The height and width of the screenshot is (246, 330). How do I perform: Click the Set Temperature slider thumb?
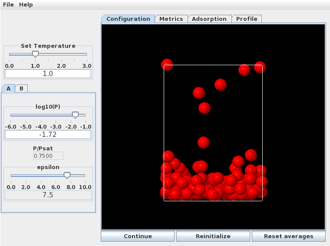point(35,54)
